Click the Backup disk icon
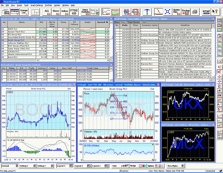Image resolution: width=223 pixels, height=173 pixels. click(x=186, y=12)
